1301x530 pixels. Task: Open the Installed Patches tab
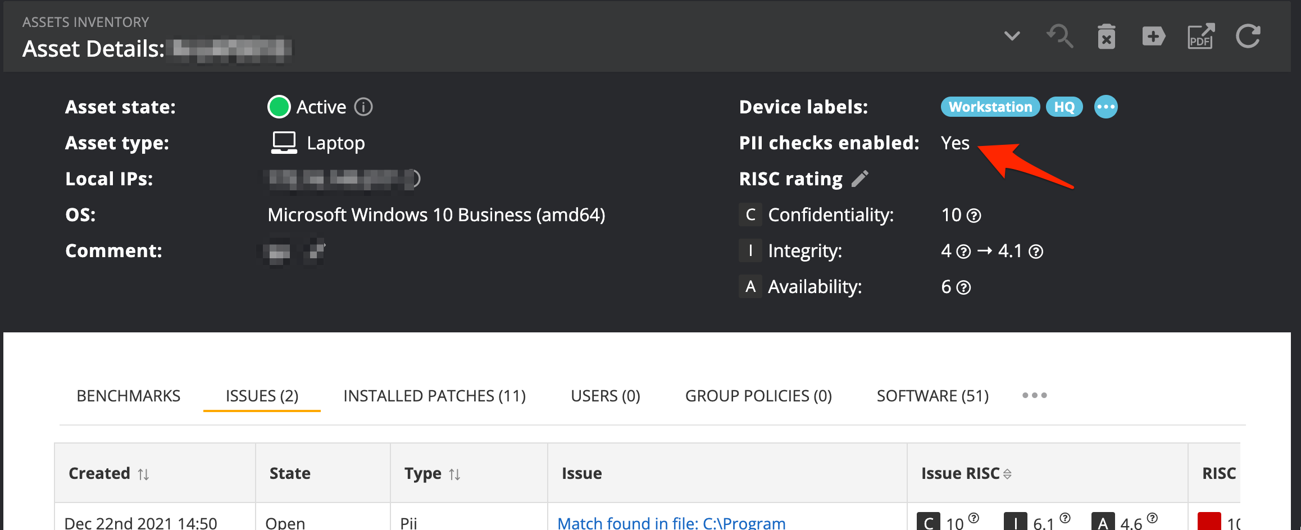click(x=434, y=396)
